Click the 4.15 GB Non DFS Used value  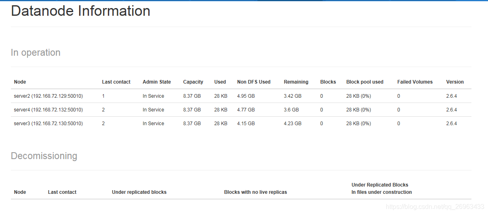[x=246, y=124]
